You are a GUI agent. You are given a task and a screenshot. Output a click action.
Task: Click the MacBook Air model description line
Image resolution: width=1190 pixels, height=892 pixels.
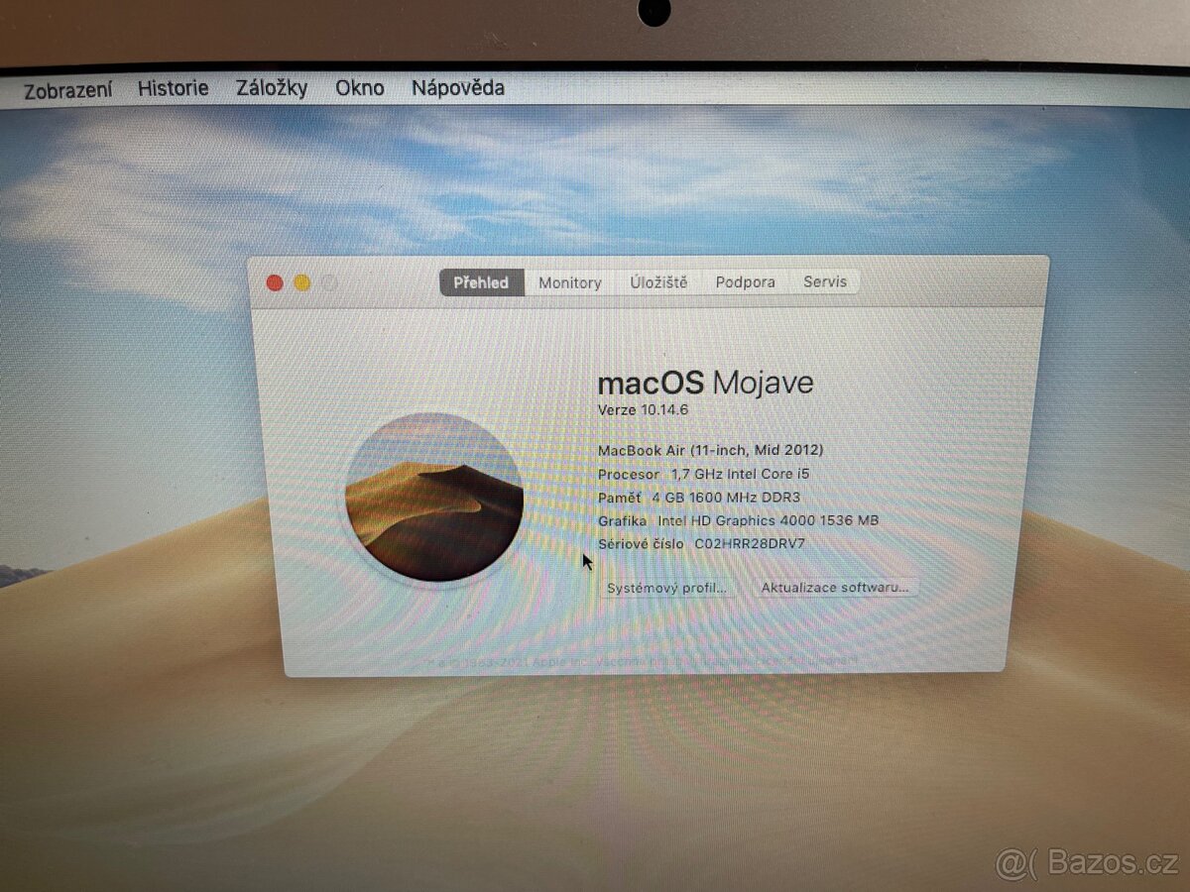coord(712,450)
